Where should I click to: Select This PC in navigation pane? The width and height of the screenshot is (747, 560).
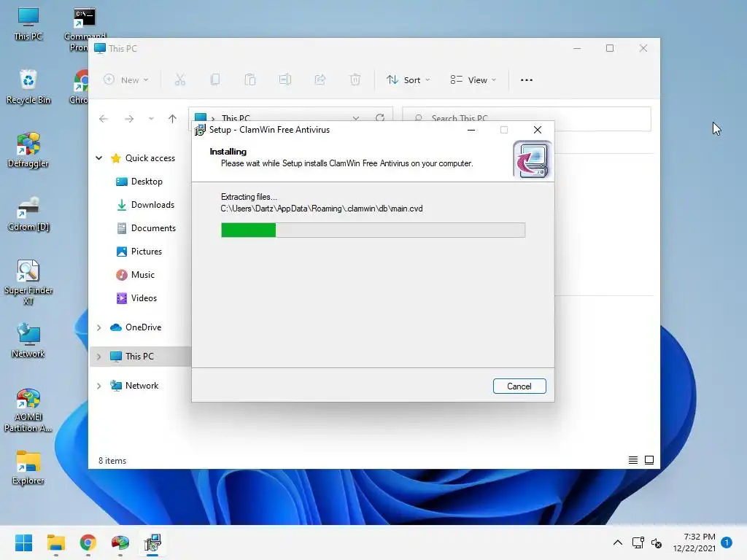pos(139,356)
